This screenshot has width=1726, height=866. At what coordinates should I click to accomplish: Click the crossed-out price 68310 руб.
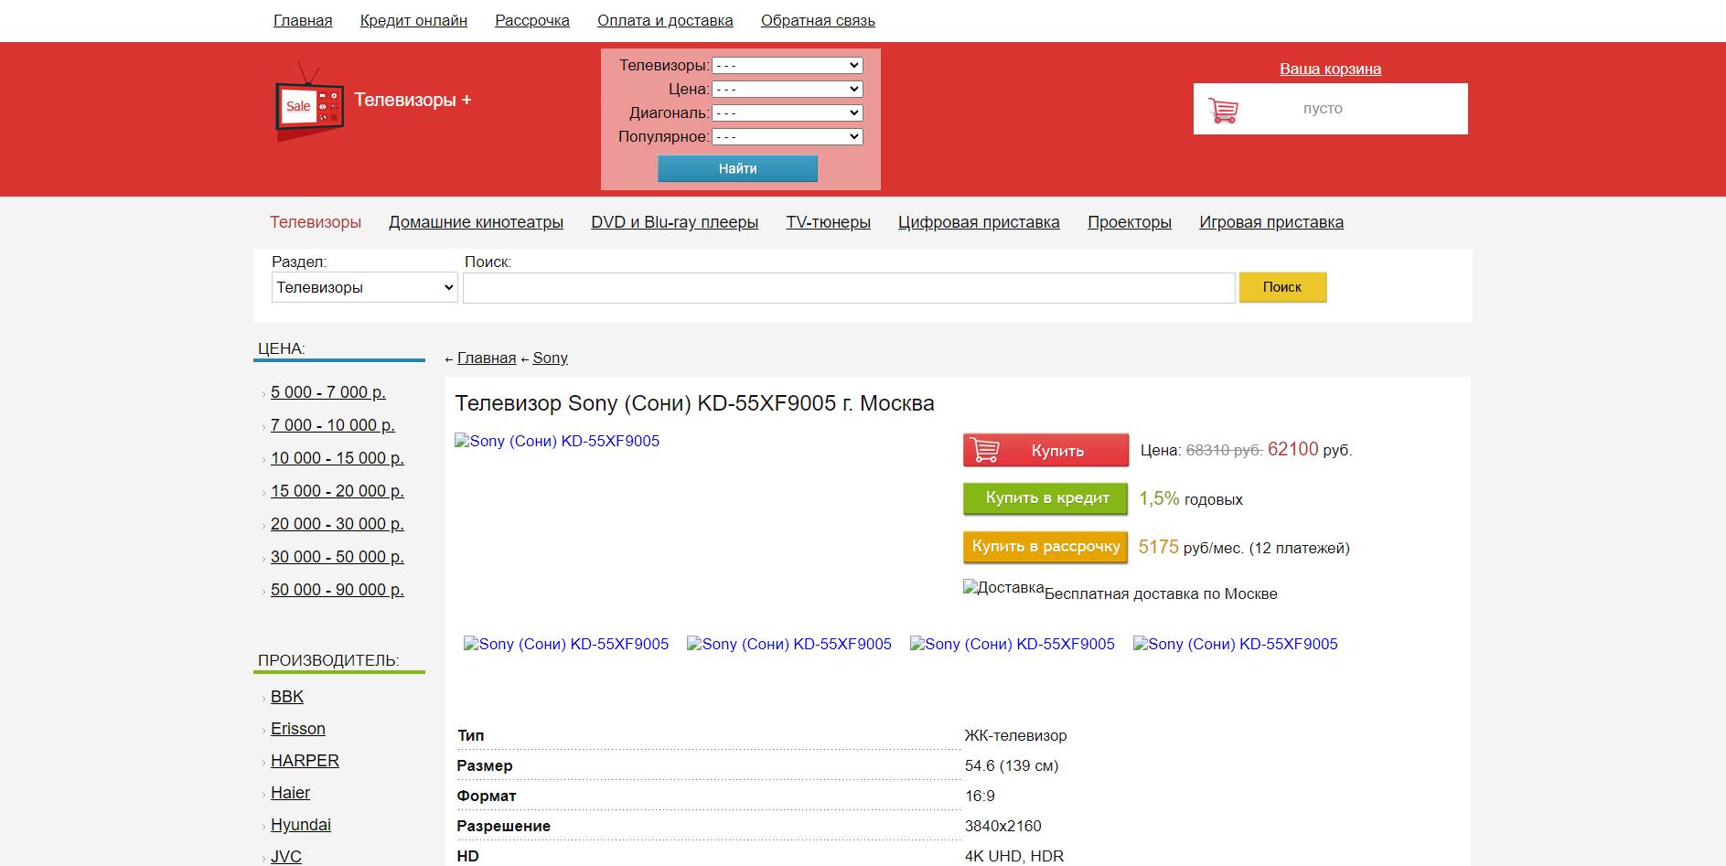point(1224,450)
